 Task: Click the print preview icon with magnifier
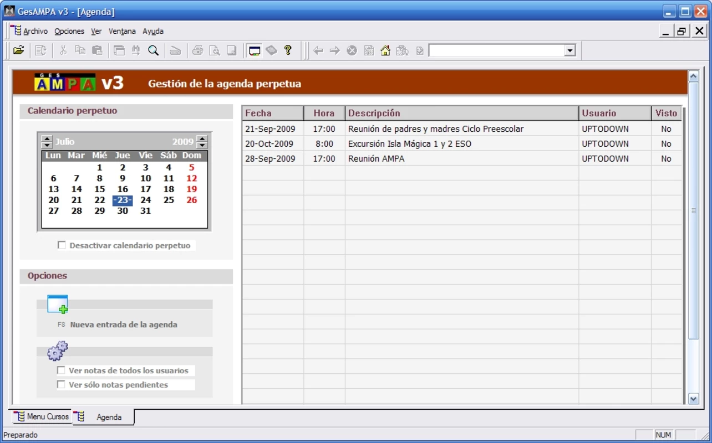[x=215, y=50]
